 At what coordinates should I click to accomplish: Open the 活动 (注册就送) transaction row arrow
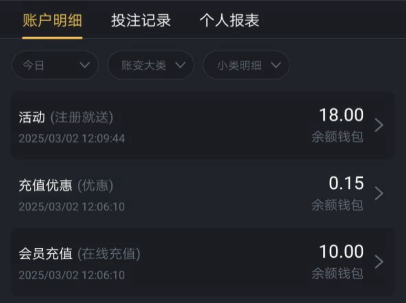pos(378,125)
